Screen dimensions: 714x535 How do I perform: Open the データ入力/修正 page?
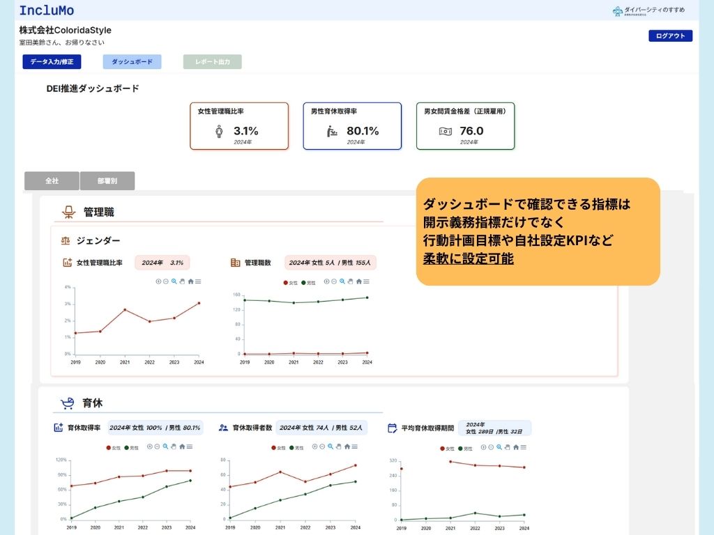pyautogui.click(x=52, y=62)
